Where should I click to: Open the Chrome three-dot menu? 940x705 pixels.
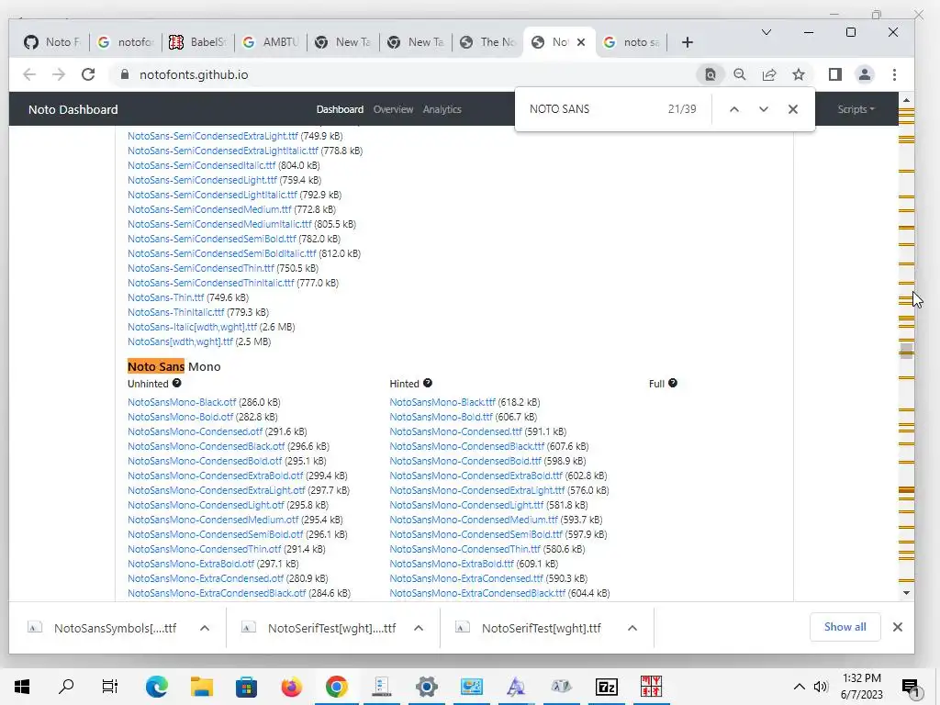click(x=894, y=74)
